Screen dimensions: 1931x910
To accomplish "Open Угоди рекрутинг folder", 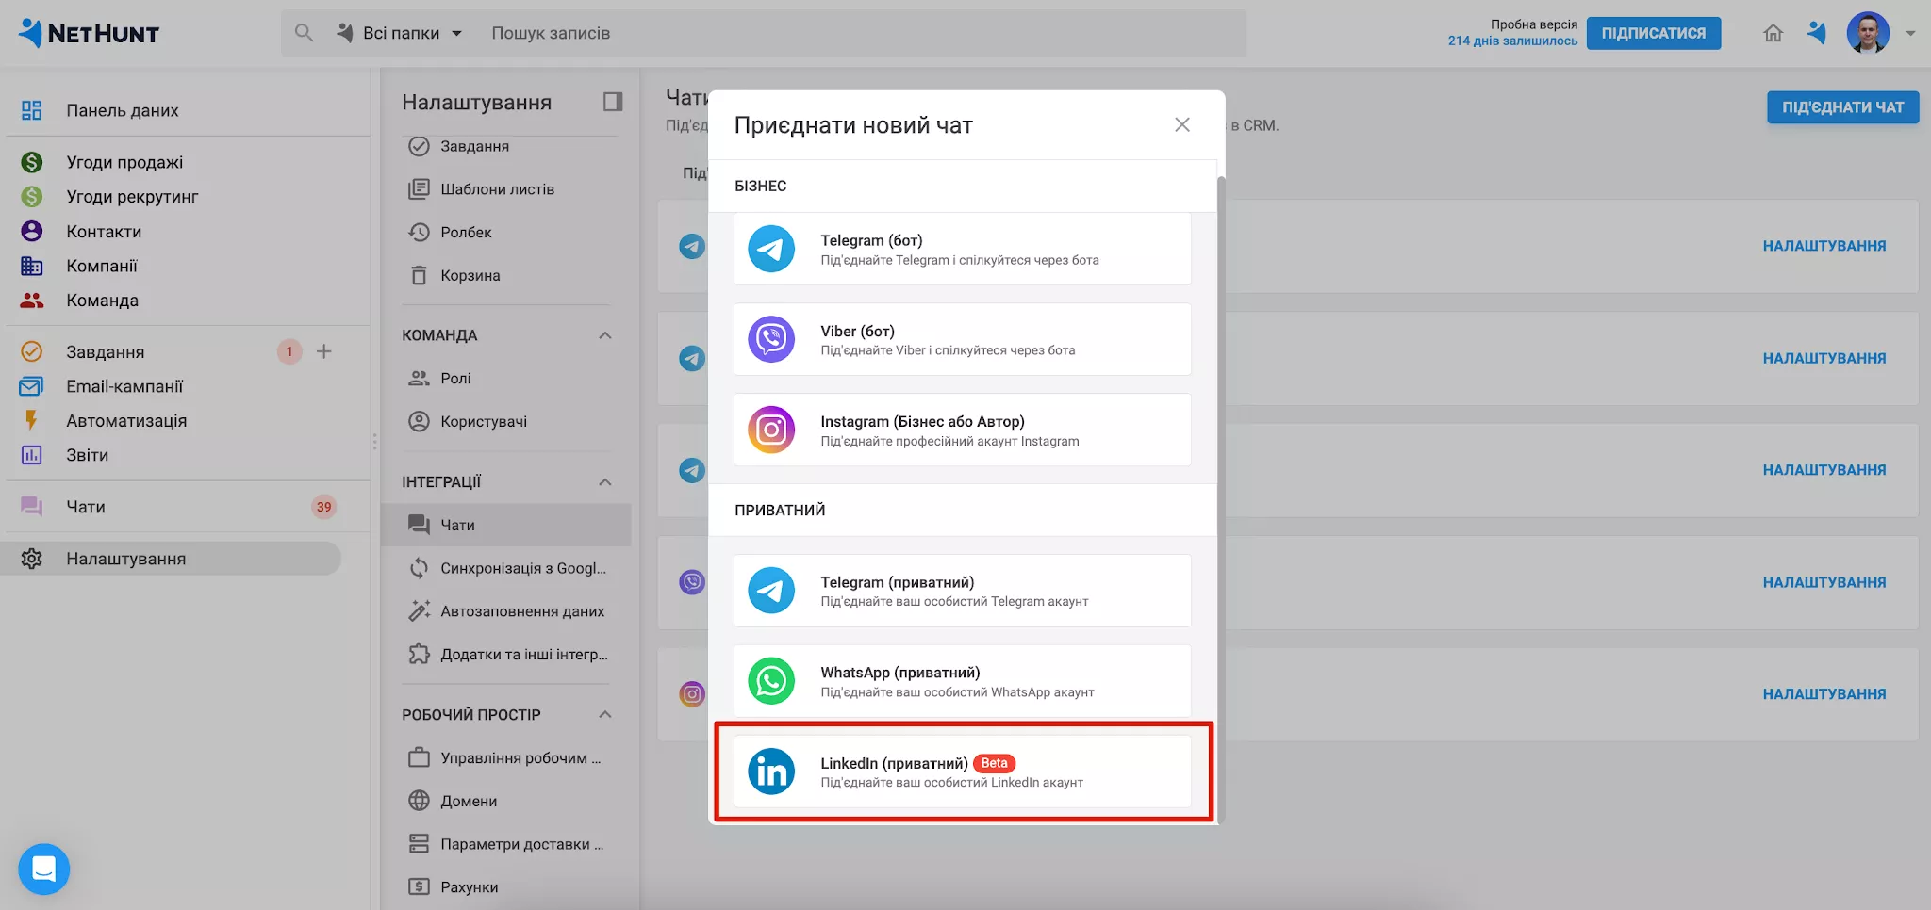I will [132, 197].
